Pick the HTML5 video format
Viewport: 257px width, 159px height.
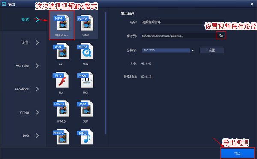pyautogui.click(x=61, y=111)
